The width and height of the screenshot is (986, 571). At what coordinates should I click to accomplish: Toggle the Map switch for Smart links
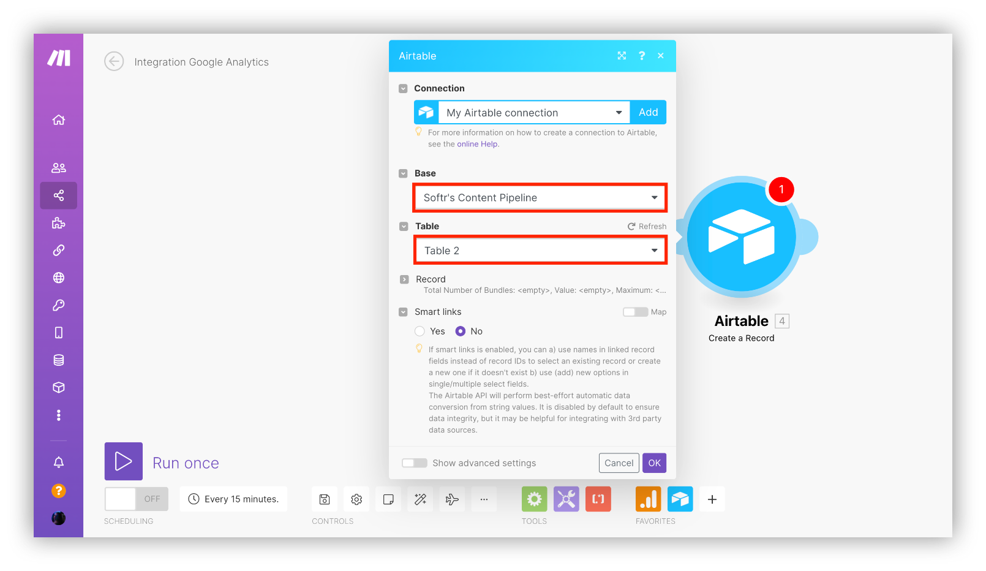[635, 312]
